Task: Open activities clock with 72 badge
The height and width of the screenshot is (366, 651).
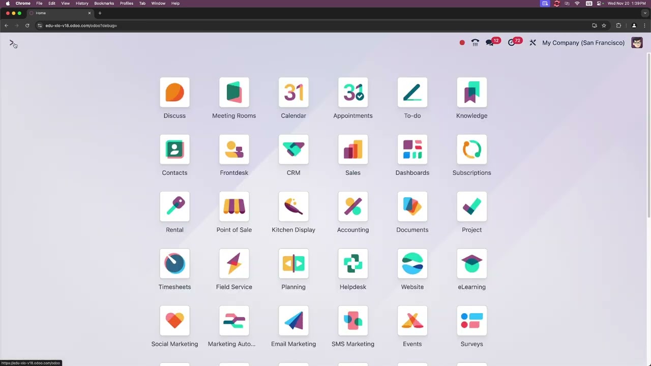Action: click(515, 42)
